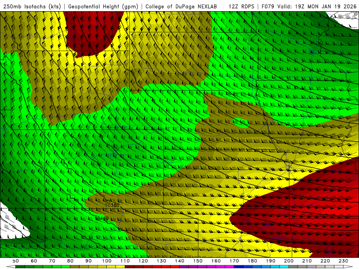This screenshot has height=269, width=359.
Task: Click the 50 value on the color scale
Action: click(x=16, y=261)
